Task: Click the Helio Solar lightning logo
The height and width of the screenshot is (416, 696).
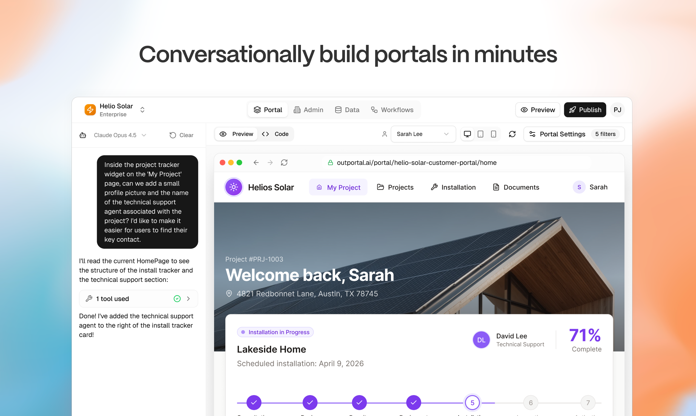Action: coord(90,109)
